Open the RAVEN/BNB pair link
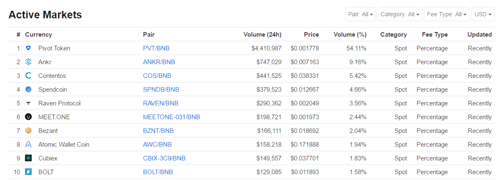This screenshot has width=502, height=180. (161, 103)
